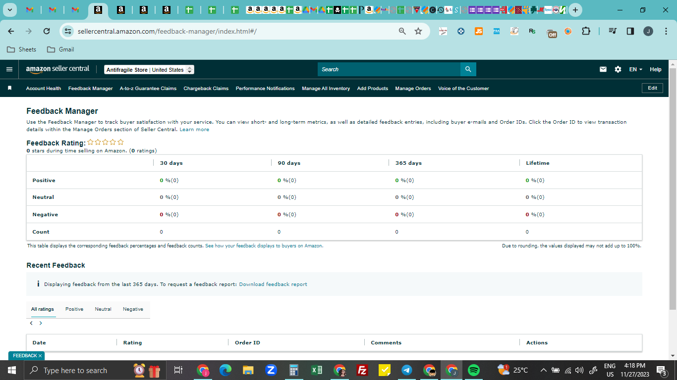
Task: Go to next feedback page arrow
Action: pyautogui.click(x=41, y=323)
